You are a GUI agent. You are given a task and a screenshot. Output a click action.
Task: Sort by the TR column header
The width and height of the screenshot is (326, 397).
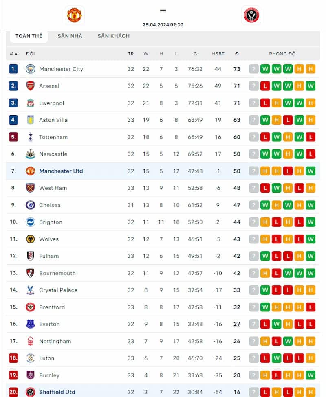pos(131,54)
